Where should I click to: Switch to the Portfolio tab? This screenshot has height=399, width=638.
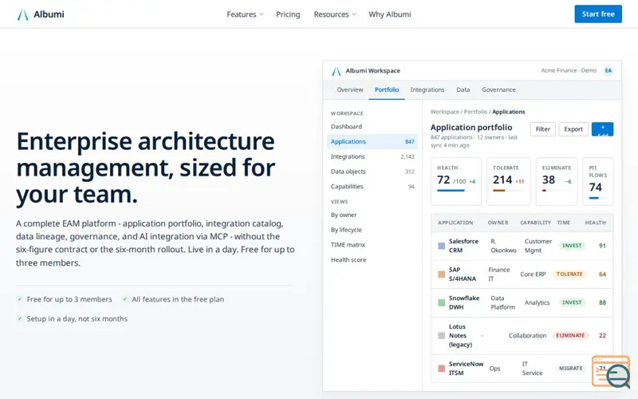387,89
